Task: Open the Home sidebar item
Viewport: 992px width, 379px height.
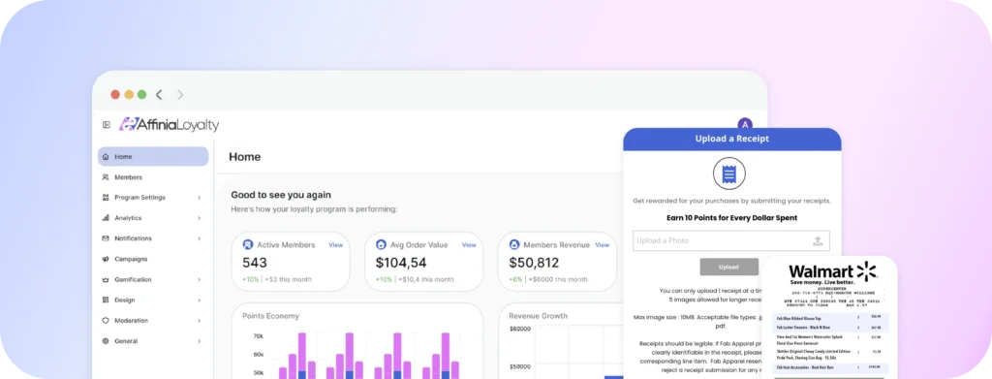Action: pos(153,156)
